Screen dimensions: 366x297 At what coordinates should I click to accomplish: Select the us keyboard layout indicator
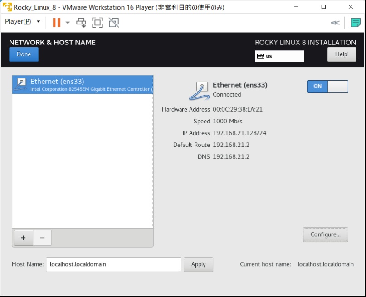(x=278, y=56)
